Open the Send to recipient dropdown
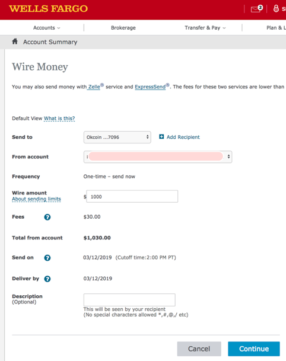Image resolution: width=286 pixels, height=361 pixels. (x=117, y=137)
